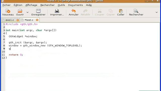
Task: Open a file with Ouvrir
Action: pyautogui.click(x=20, y=12)
